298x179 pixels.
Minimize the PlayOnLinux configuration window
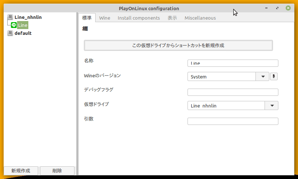[x=266, y=8]
